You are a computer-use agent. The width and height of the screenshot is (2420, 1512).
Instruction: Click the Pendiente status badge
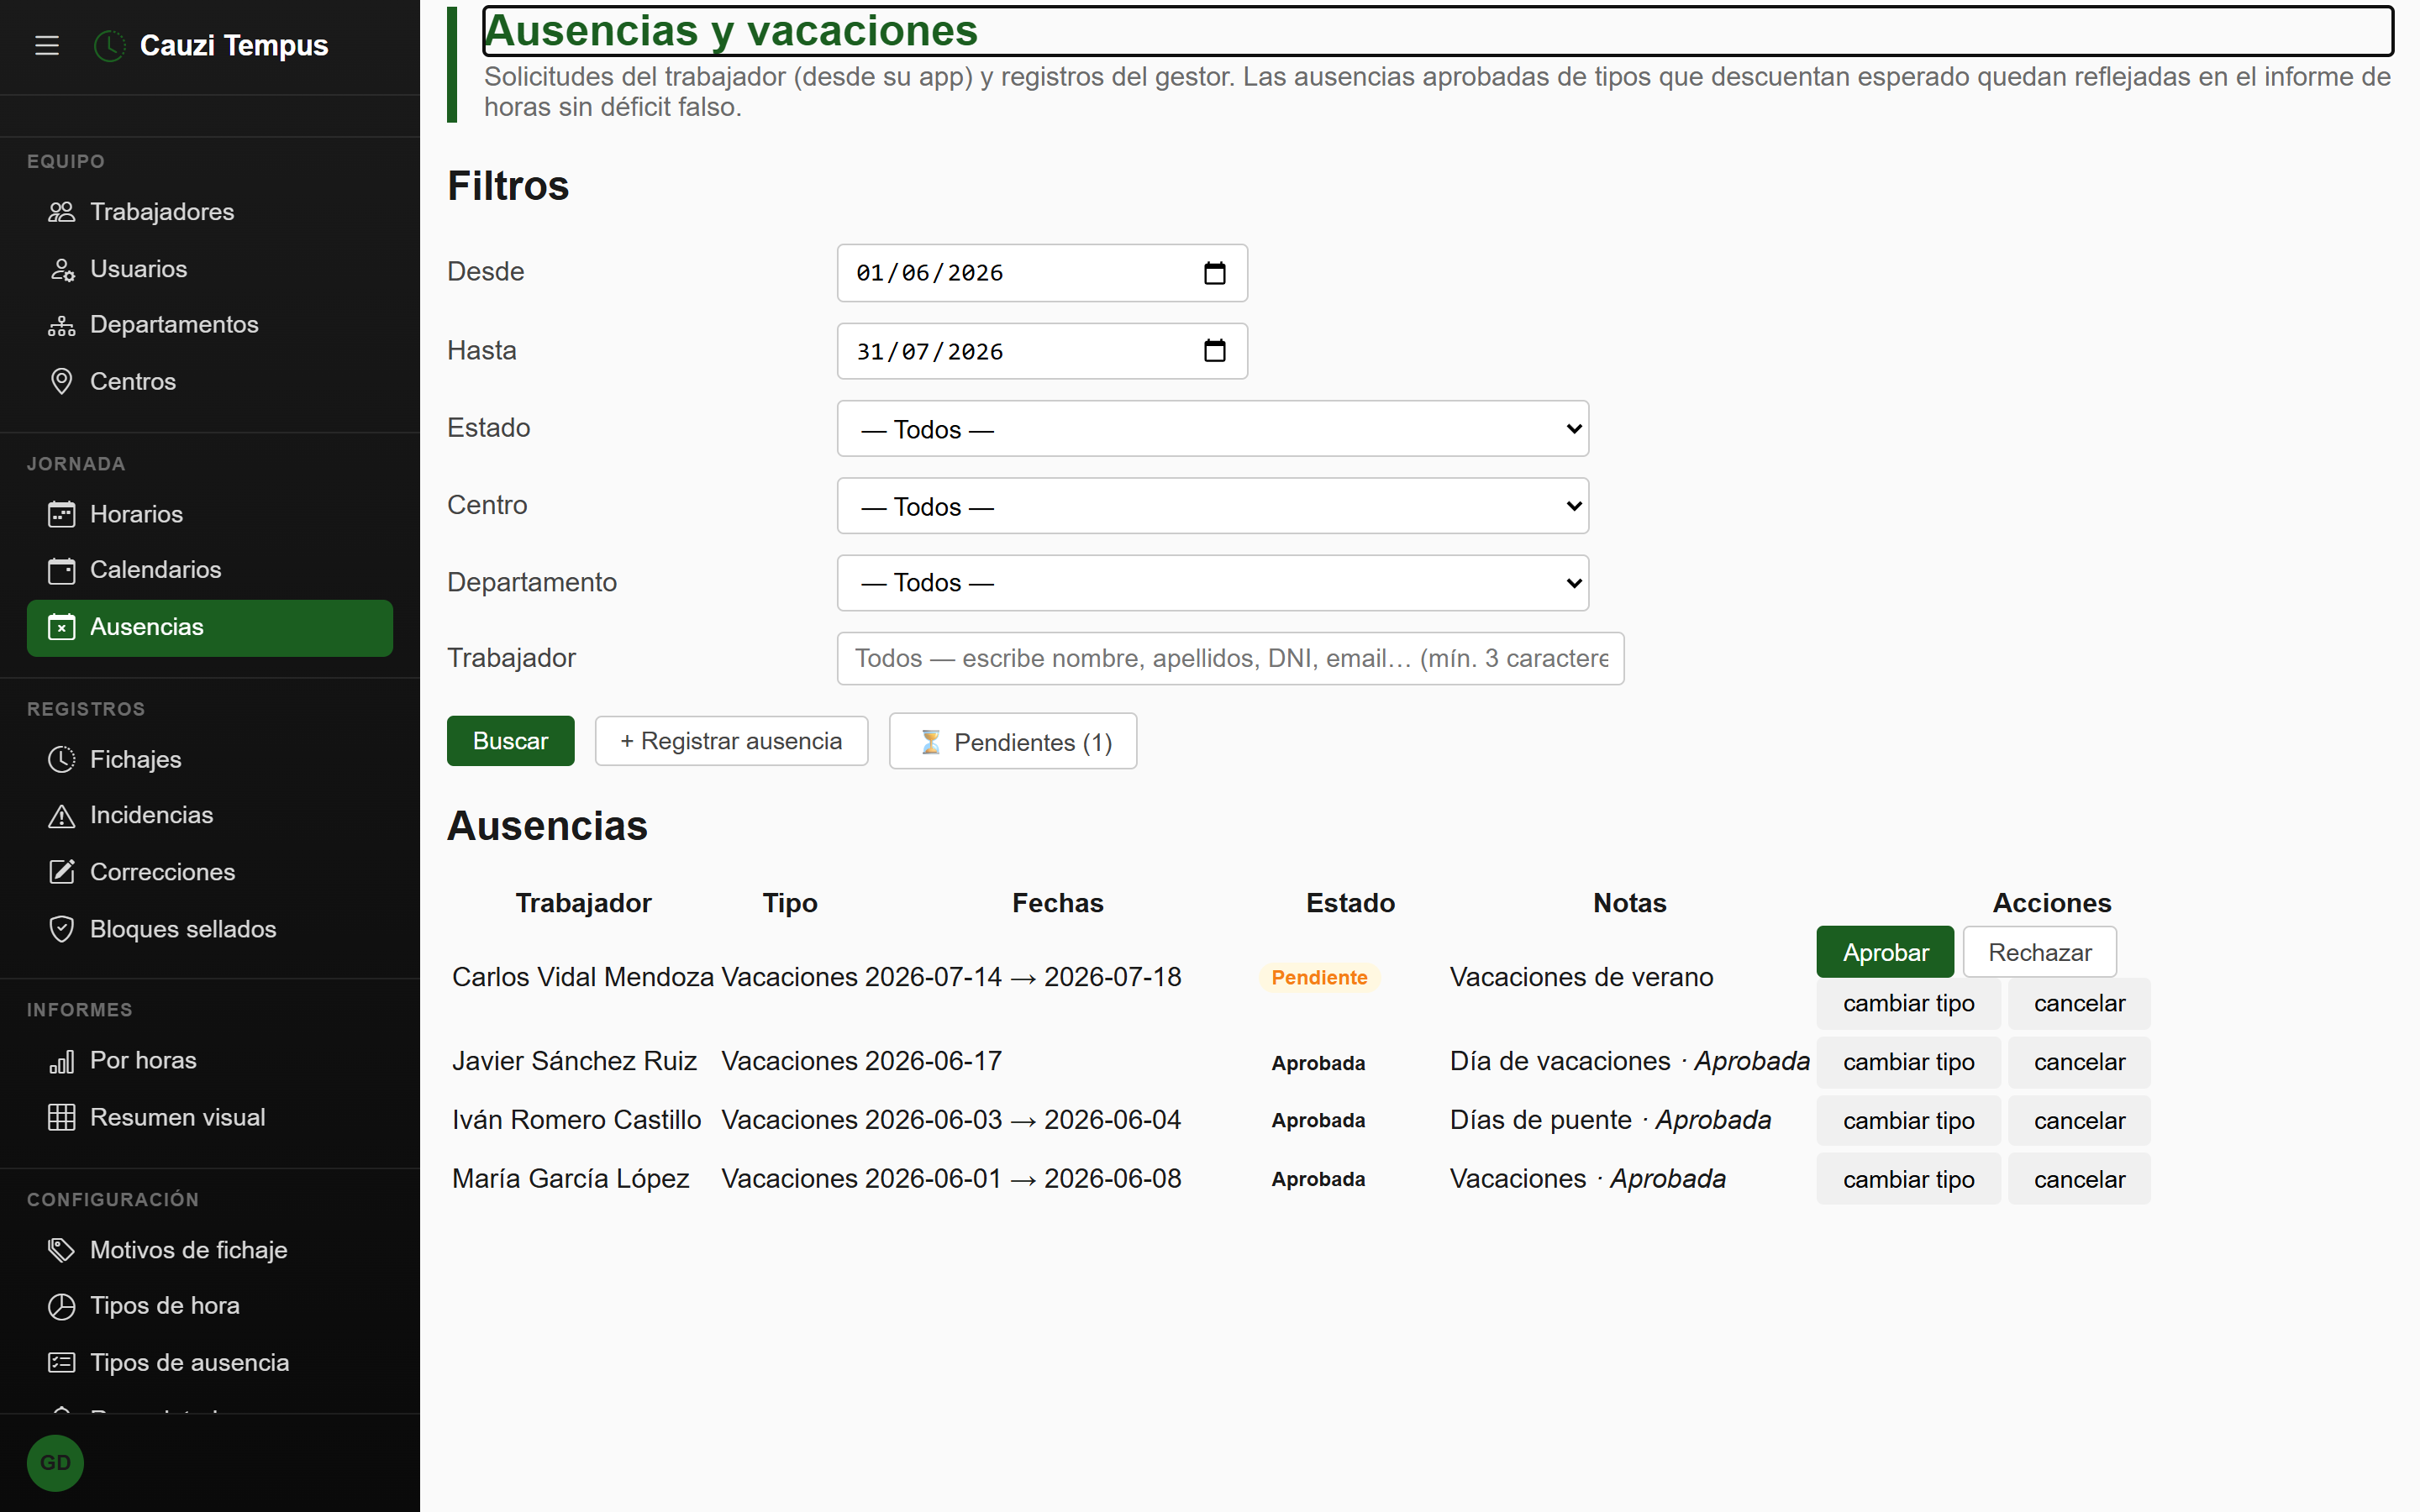coord(1319,978)
